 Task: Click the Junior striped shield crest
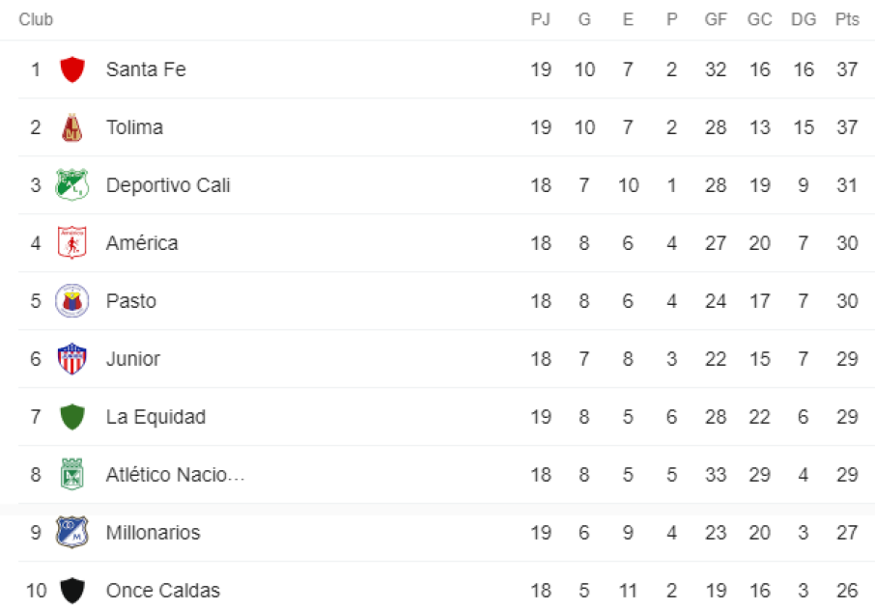pyautogui.click(x=72, y=359)
